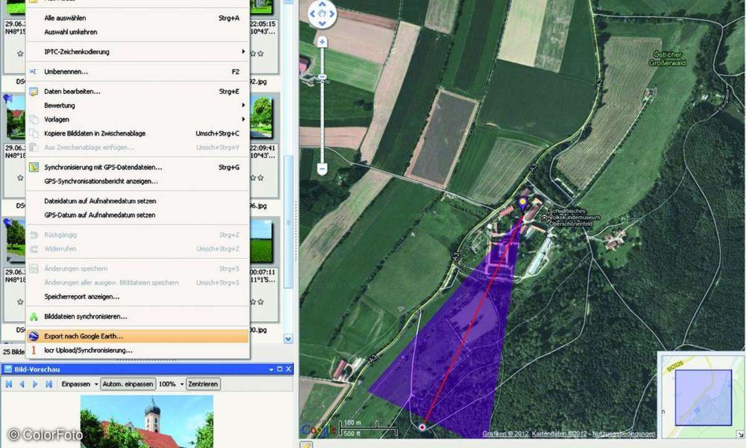
Task: Open the 100% zoom dropdown
Action: coord(182,385)
